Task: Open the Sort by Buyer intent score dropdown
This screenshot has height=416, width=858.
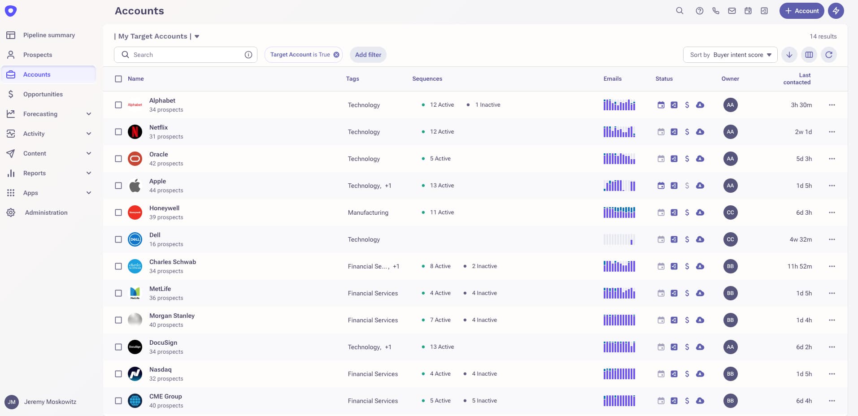Action: [x=730, y=55]
